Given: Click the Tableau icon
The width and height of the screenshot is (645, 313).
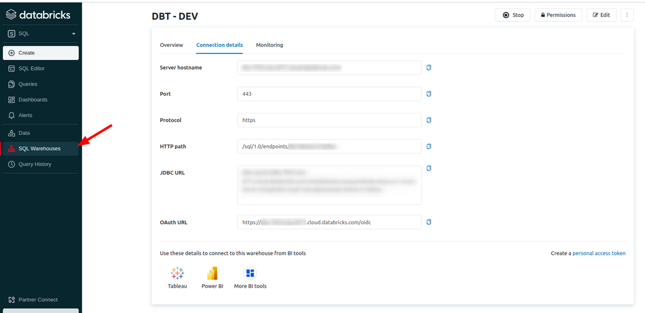Looking at the screenshot, I should (177, 273).
